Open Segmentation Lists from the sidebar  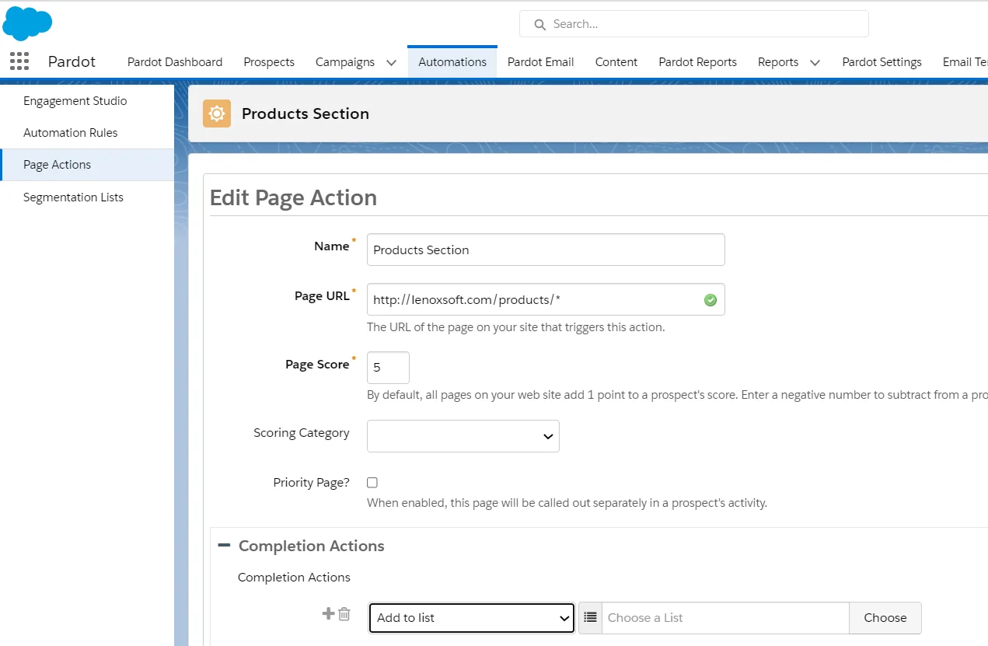73,197
